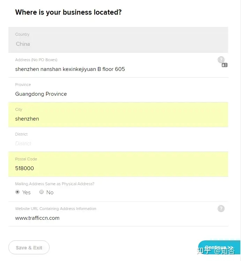Click the Website URL Containing Address label
This screenshot has height=261, width=241.
(55, 209)
